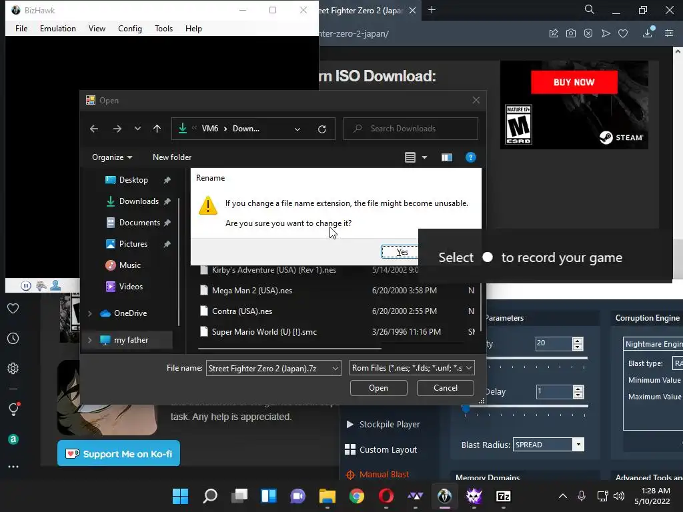Open the browser easy setup sliders icon
683x512 pixels.
(x=669, y=33)
